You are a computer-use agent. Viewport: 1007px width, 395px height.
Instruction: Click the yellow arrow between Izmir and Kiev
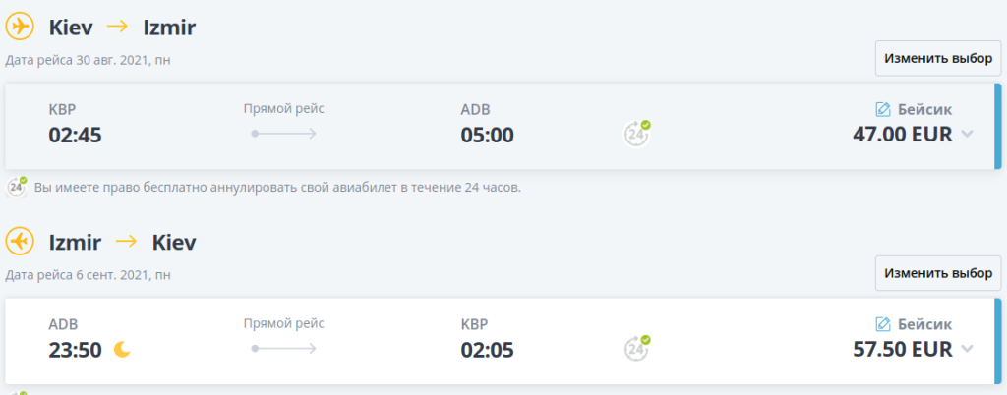[126, 243]
